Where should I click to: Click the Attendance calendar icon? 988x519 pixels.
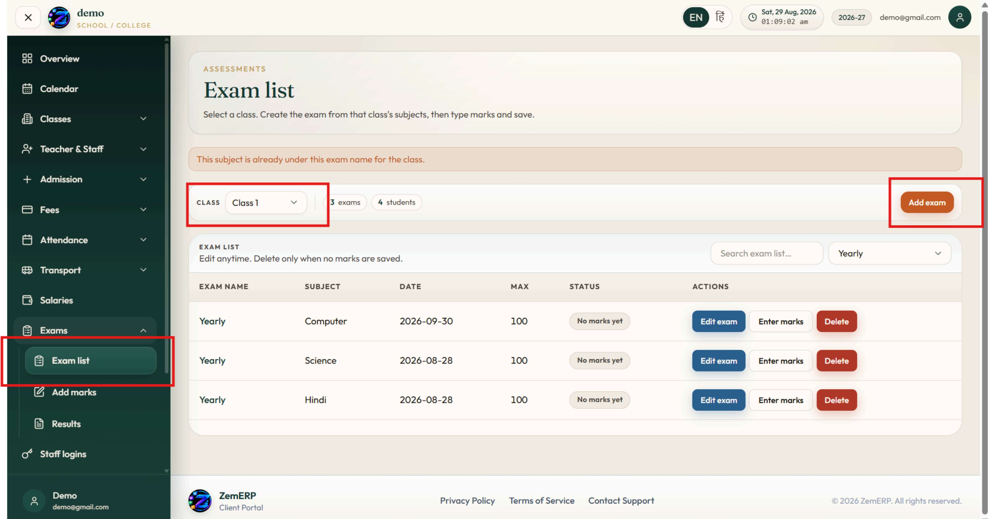pyautogui.click(x=27, y=240)
